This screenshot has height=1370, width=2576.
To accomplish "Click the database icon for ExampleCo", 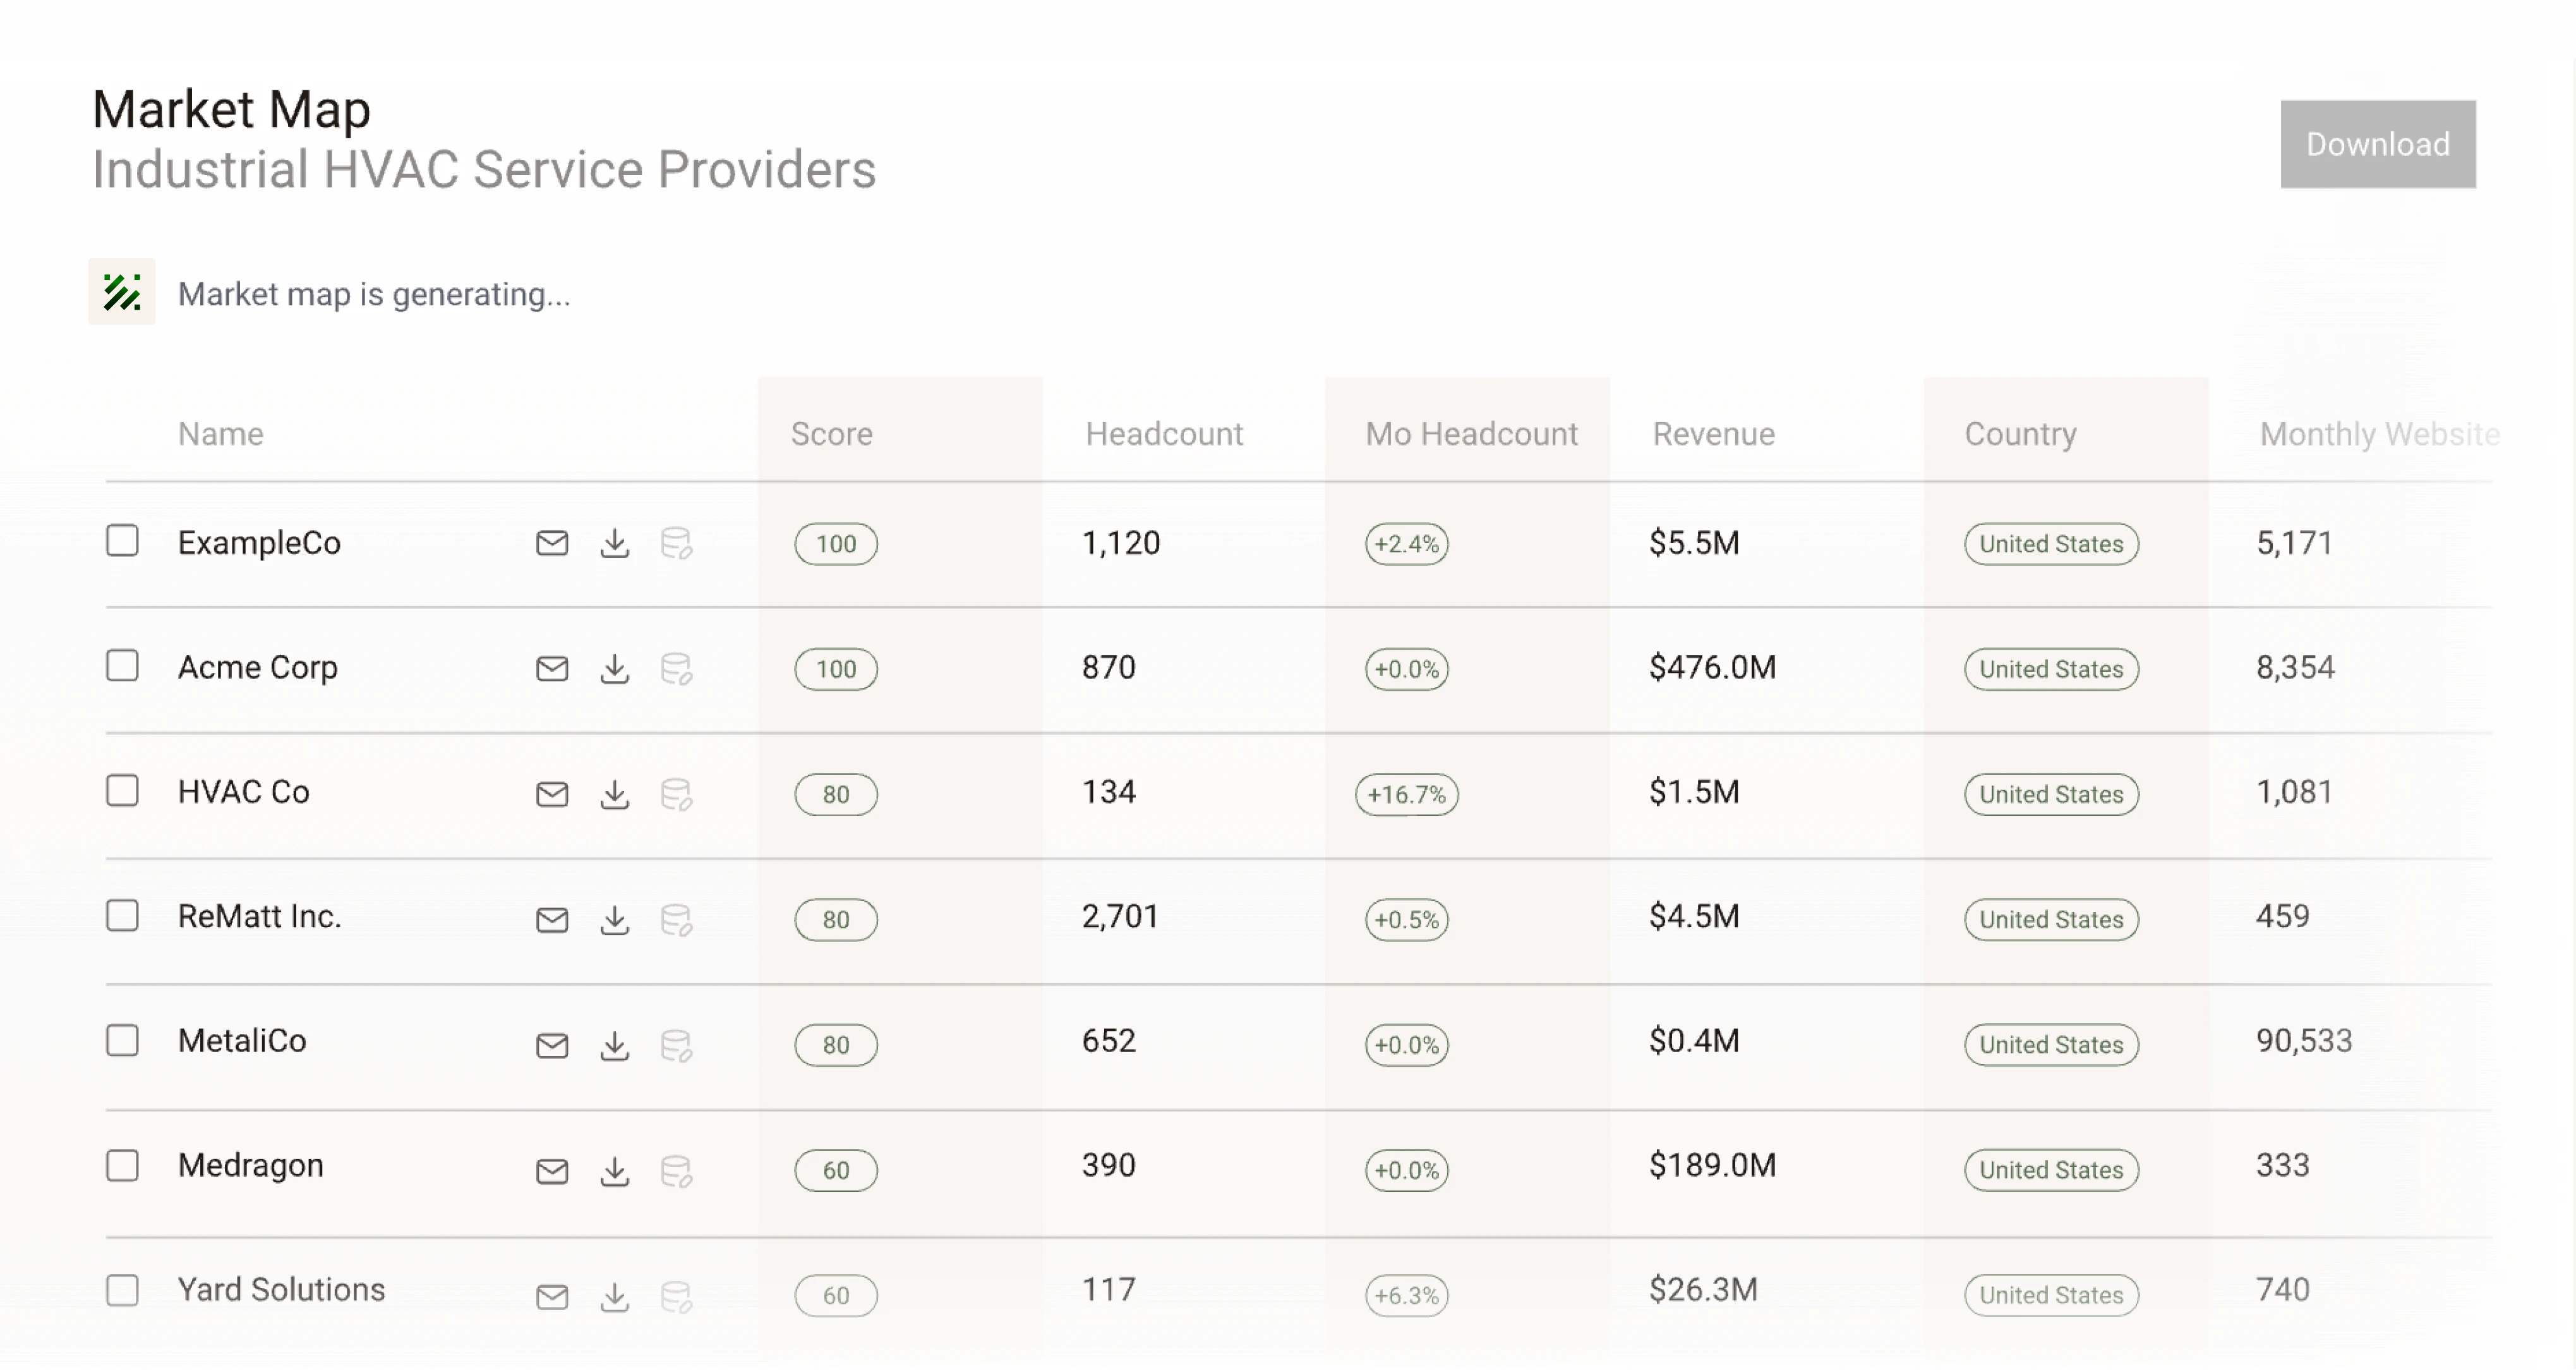I will (677, 543).
